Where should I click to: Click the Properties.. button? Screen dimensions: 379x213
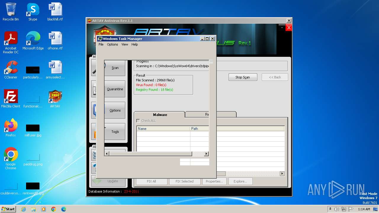pos(214,181)
